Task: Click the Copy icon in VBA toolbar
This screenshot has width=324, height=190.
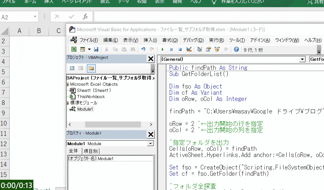Action: point(115,49)
